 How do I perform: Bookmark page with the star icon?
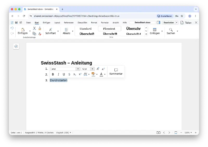[x=182, y=16]
